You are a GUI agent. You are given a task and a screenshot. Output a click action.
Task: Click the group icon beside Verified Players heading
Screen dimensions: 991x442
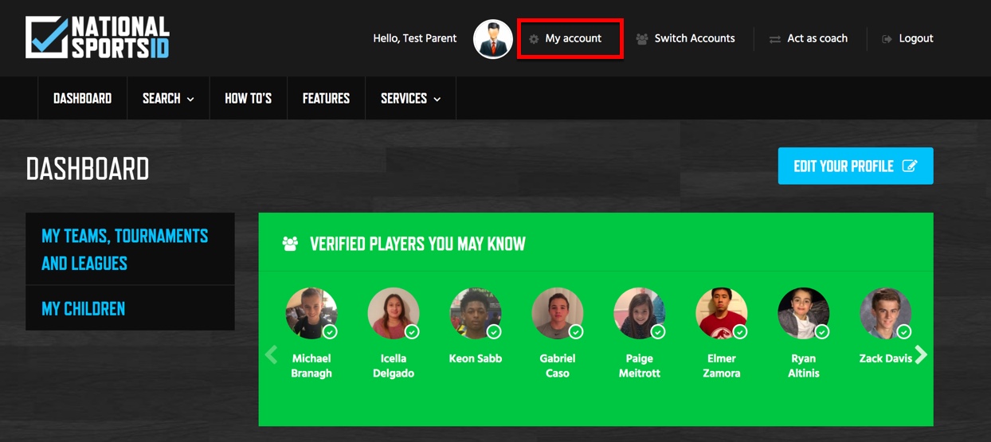[x=290, y=244]
